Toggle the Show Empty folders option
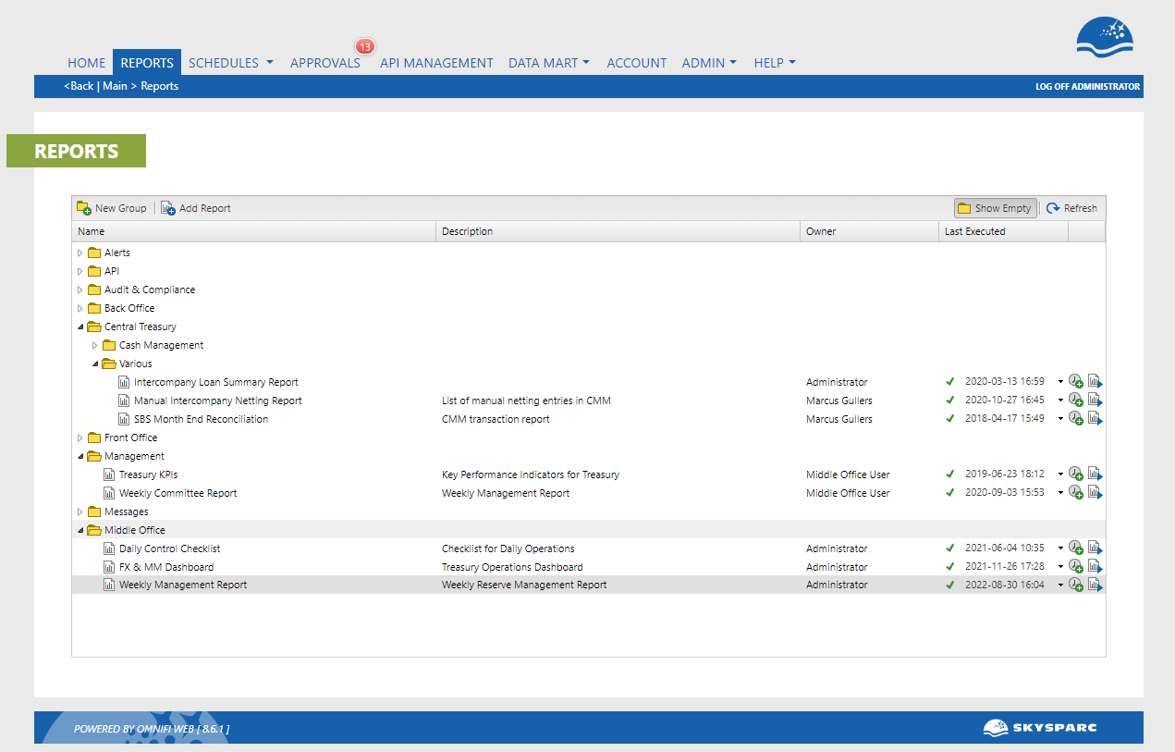Screen dimensions: 1175x752 [x=995, y=208]
